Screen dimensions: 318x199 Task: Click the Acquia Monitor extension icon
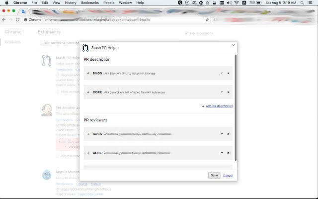tap(47, 175)
